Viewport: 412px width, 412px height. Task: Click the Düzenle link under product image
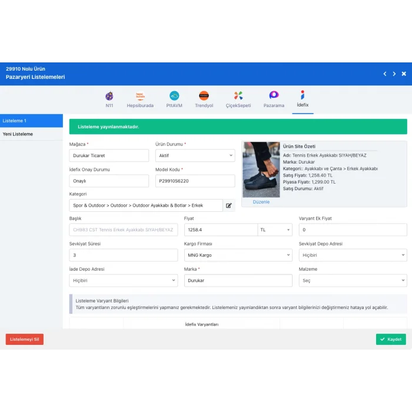(261, 202)
